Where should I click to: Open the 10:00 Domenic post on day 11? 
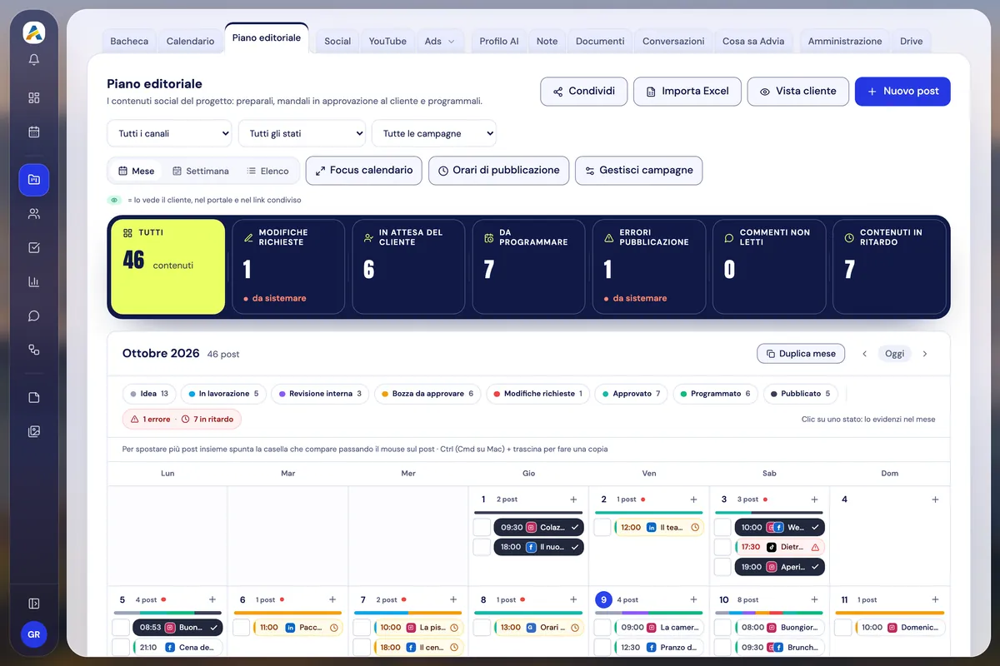900,627
